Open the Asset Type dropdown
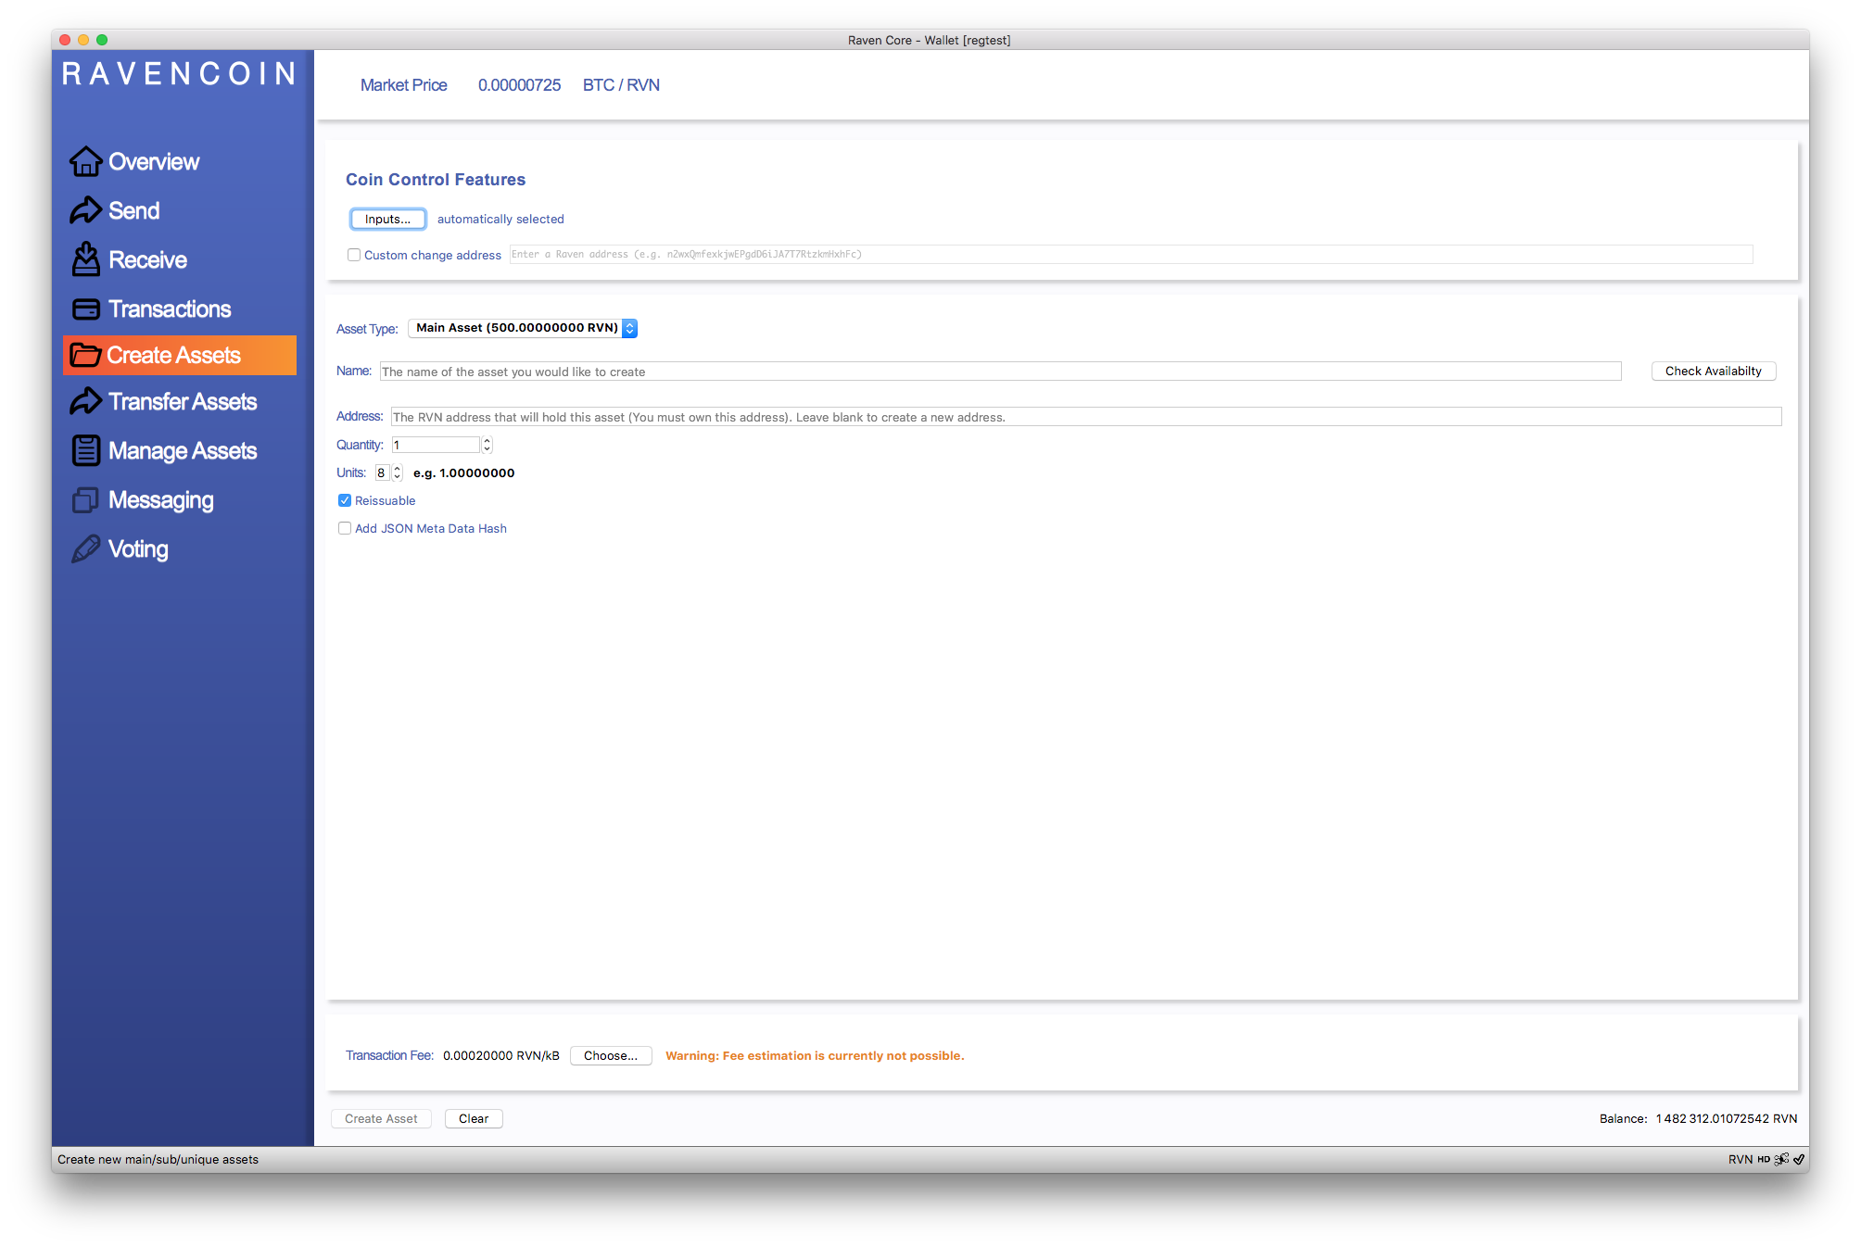 [523, 328]
